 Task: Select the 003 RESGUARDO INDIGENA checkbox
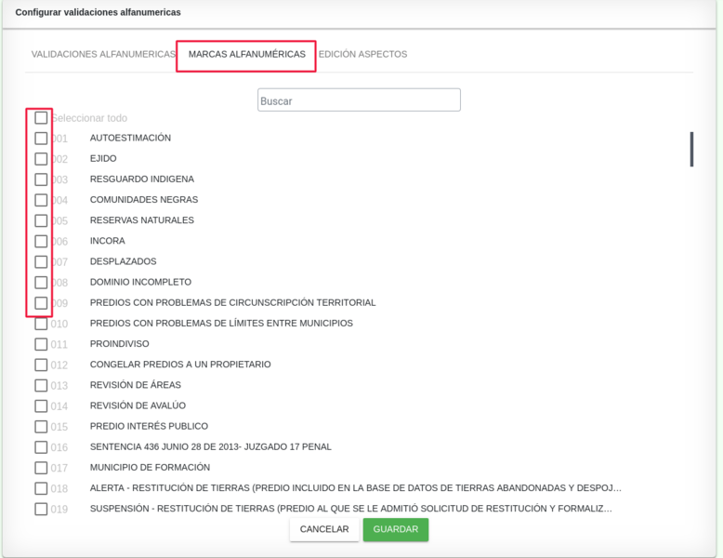click(x=41, y=179)
